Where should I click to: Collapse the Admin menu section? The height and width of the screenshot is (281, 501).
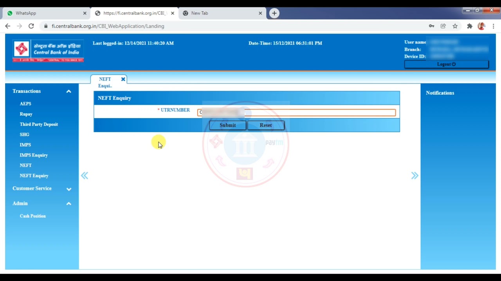pyautogui.click(x=68, y=204)
